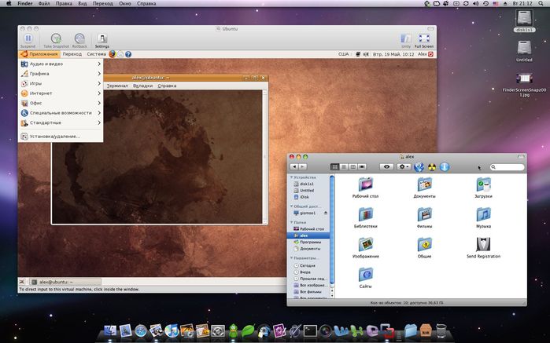Open the Музыка folder in Finder

(483, 217)
